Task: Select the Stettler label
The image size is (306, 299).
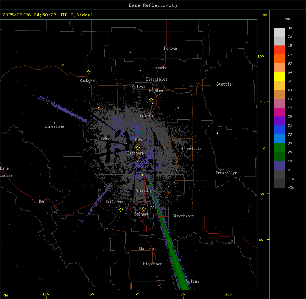Action: pyautogui.click(x=225, y=84)
